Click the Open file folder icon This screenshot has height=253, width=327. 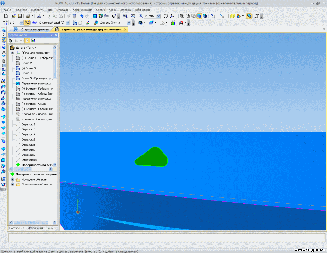coord(14,16)
